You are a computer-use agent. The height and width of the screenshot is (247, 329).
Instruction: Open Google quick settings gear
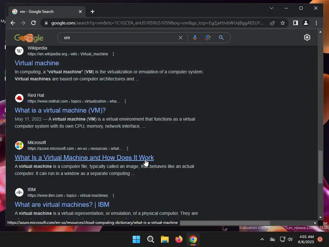[307, 37]
